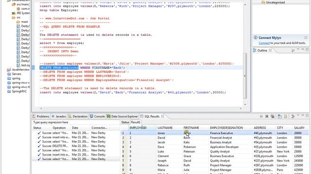Select the SQL Results tab
The image size is (311, 174).
pyautogui.click(x=152, y=116)
